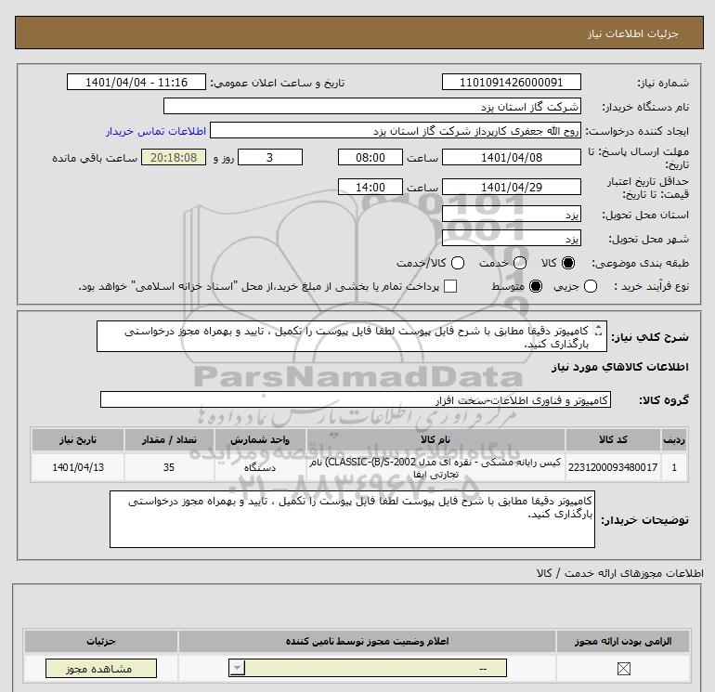Choose متوسط purchase process option
The width and height of the screenshot is (715, 692).
[x=536, y=286]
